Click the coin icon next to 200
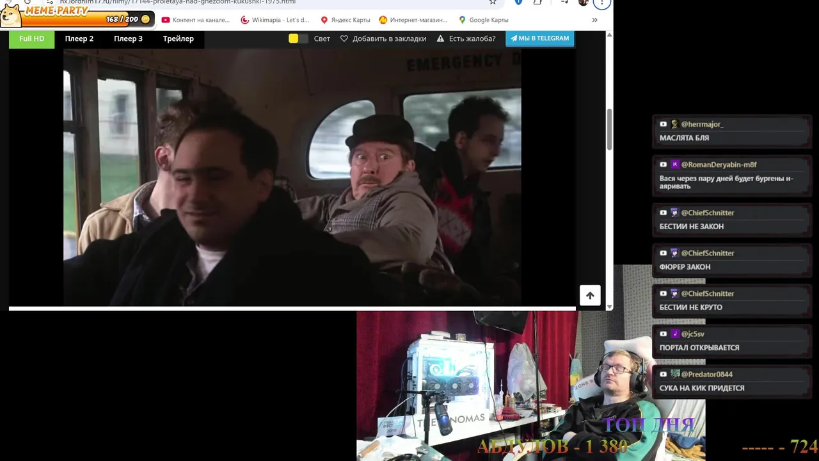Viewport: 819px width, 461px height. 146,19
